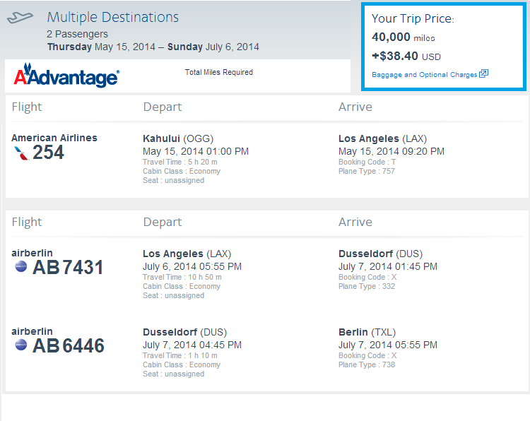The width and height of the screenshot is (530, 421).
Task: Click the +$38.40 USD amount
Action: tap(406, 56)
